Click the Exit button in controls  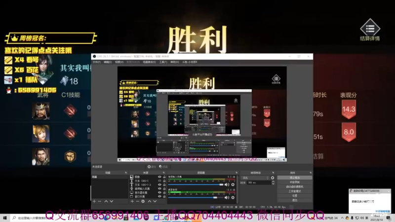tap(294, 200)
